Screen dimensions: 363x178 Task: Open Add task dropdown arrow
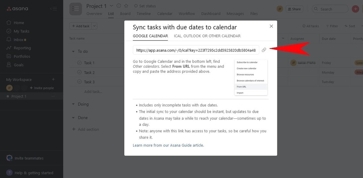pyautogui.click(x=94, y=26)
